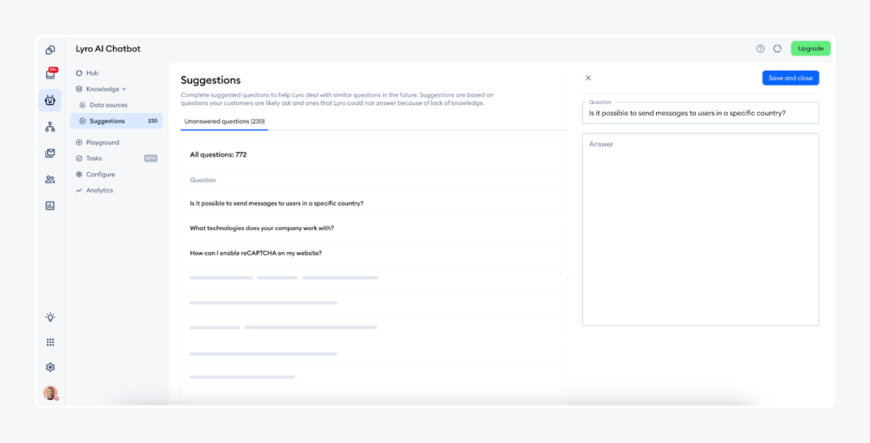The width and height of the screenshot is (870, 443).
Task: Open the settings gear icon in sidebar
Action: (49, 367)
